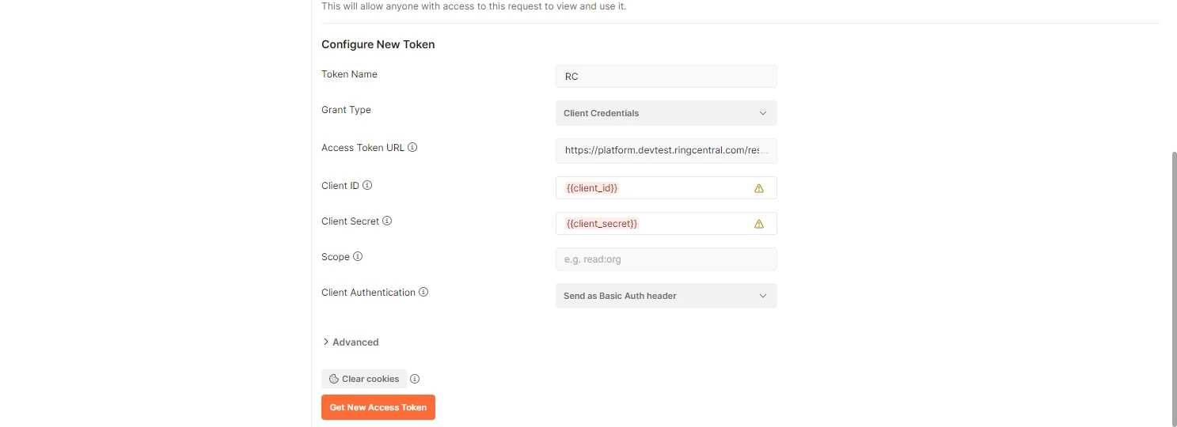Click warning icon in Client ID field
Screen dimensions: 1177x427
click(x=759, y=188)
